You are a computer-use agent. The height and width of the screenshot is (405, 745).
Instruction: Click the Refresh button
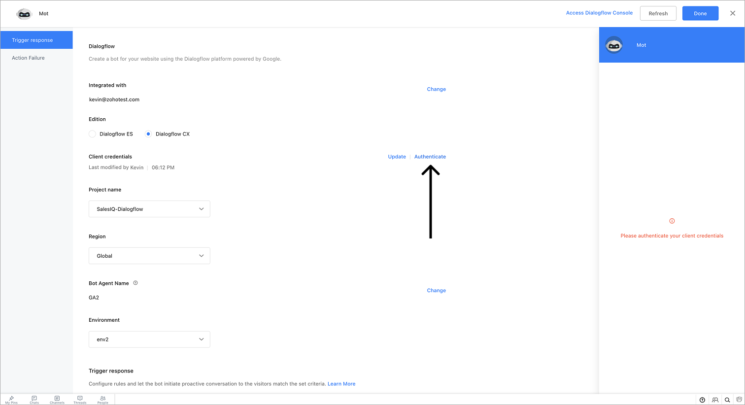click(x=658, y=13)
